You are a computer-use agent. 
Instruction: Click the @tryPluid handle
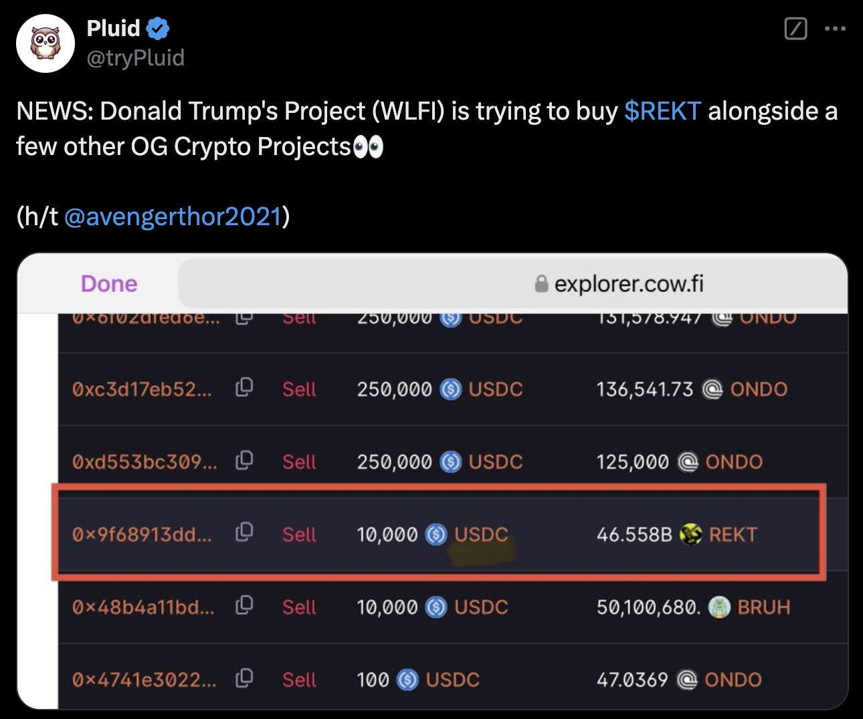[x=136, y=58]
